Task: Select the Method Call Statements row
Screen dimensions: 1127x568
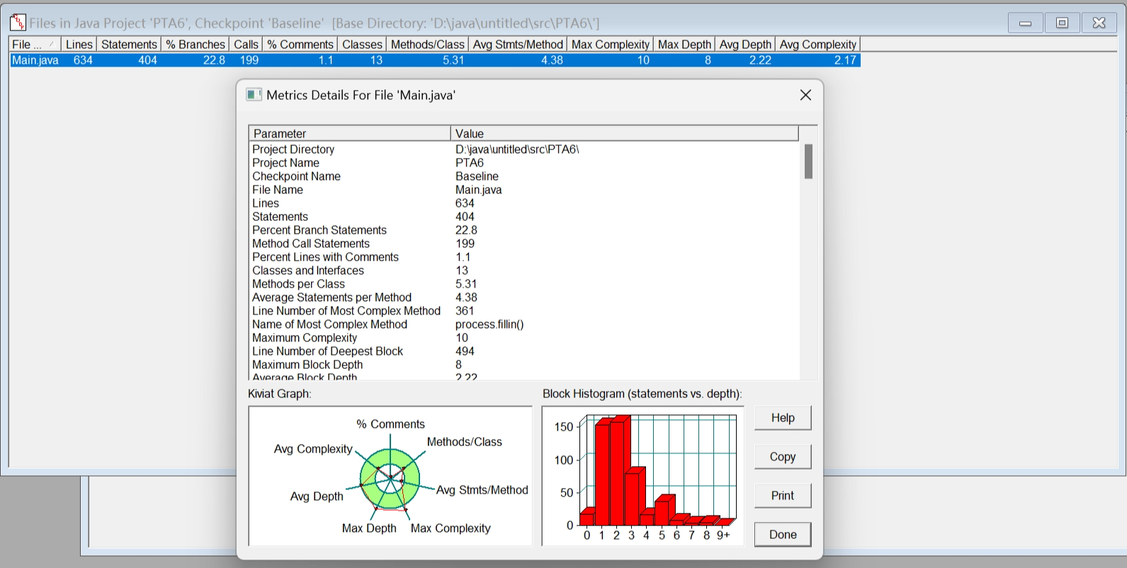Action: [525, 244]
